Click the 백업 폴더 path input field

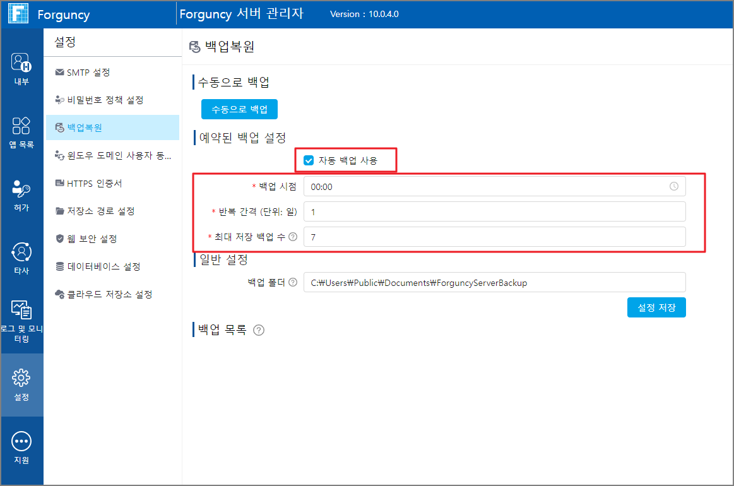pyautogui.click(x=495, y=282)
